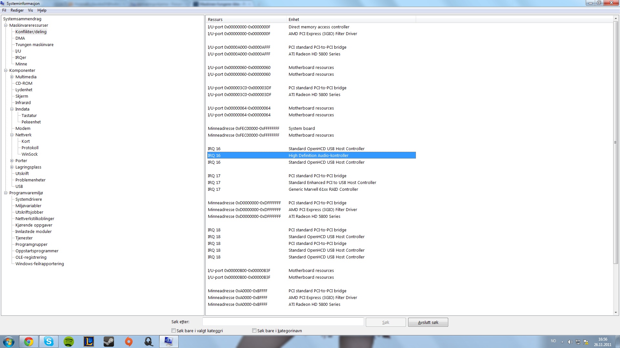Select the Konflikter/deling tree item
The height and width of the screenshot is (348, 620).
tap(31, 32)
